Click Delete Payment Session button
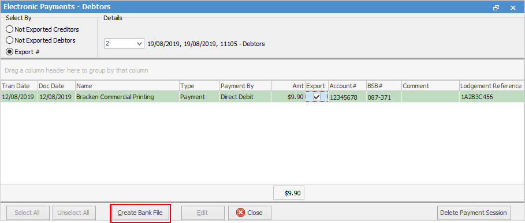This screenshot has width=525, height=223. (474, 213)
